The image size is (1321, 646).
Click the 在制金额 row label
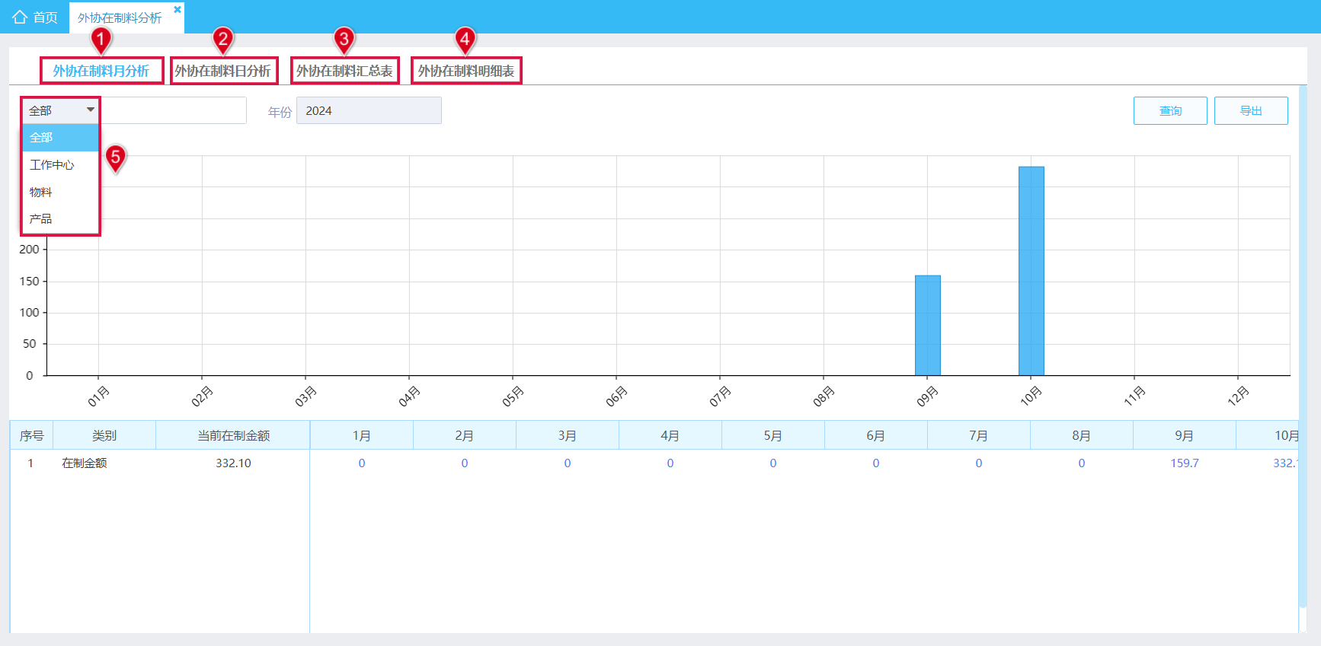(x=85, y=463)
